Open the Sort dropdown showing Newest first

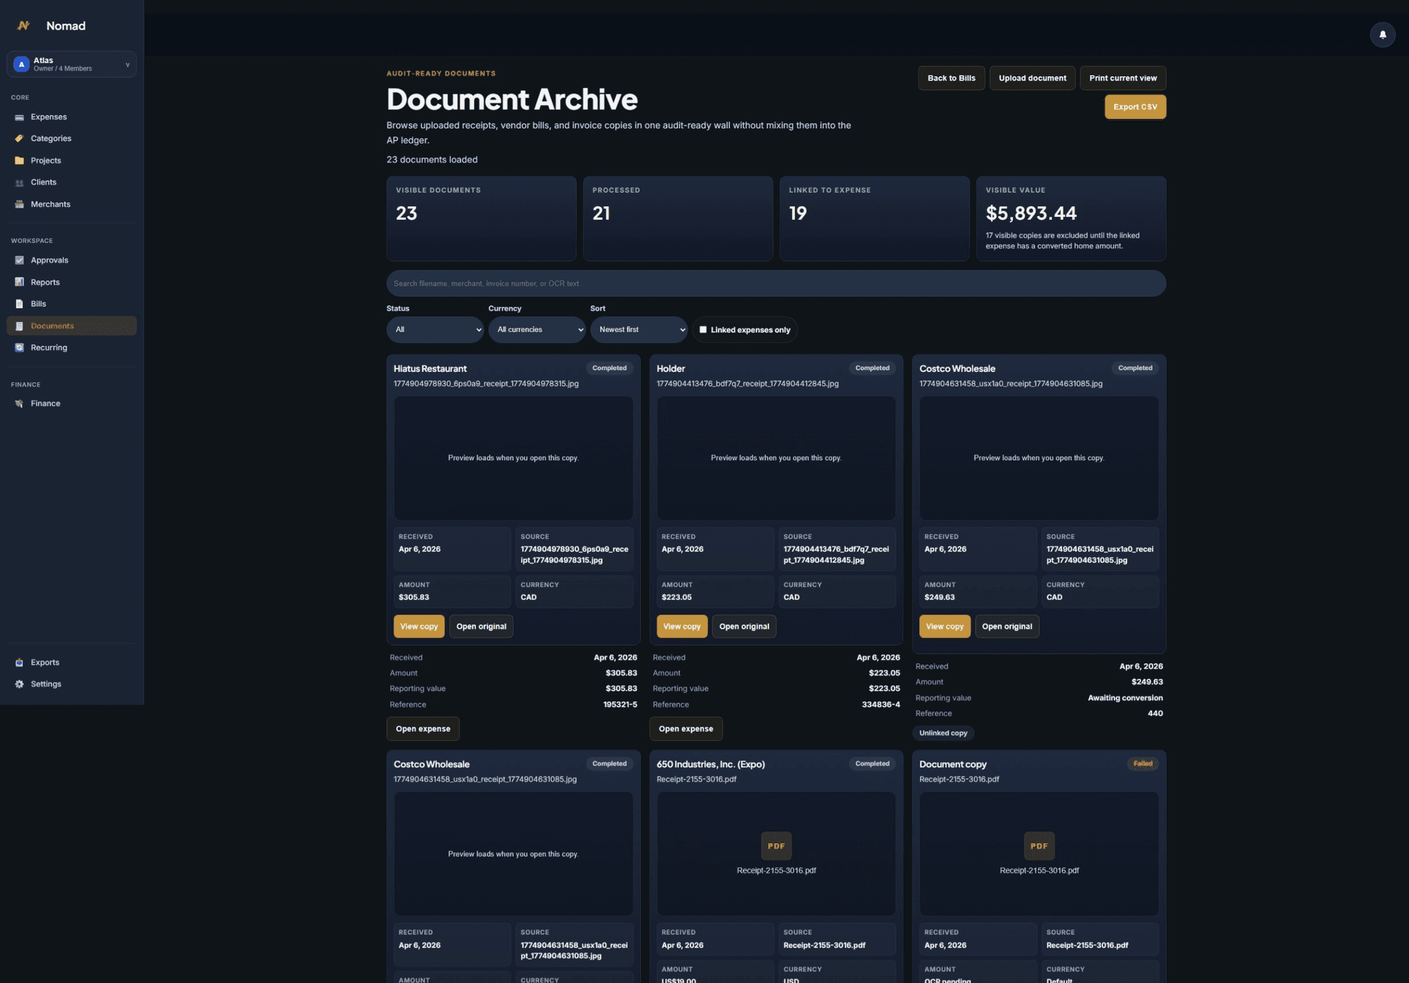click(x=638, y=330)
